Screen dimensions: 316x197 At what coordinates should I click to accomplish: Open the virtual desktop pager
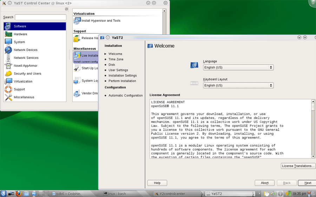pos(44,194)
